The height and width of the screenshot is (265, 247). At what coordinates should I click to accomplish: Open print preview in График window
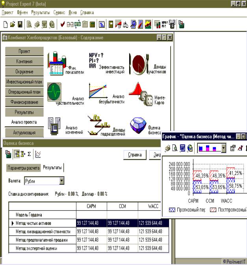pyautogui.click(x=175, y=148)
